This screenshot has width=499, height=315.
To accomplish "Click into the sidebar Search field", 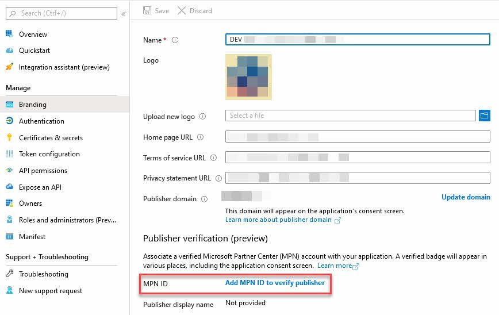I will (62, 13).
